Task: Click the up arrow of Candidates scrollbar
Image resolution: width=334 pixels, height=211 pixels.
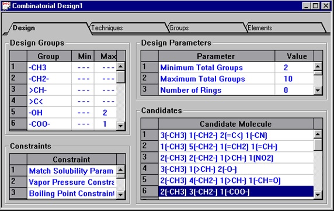Action: click(318, 134)
